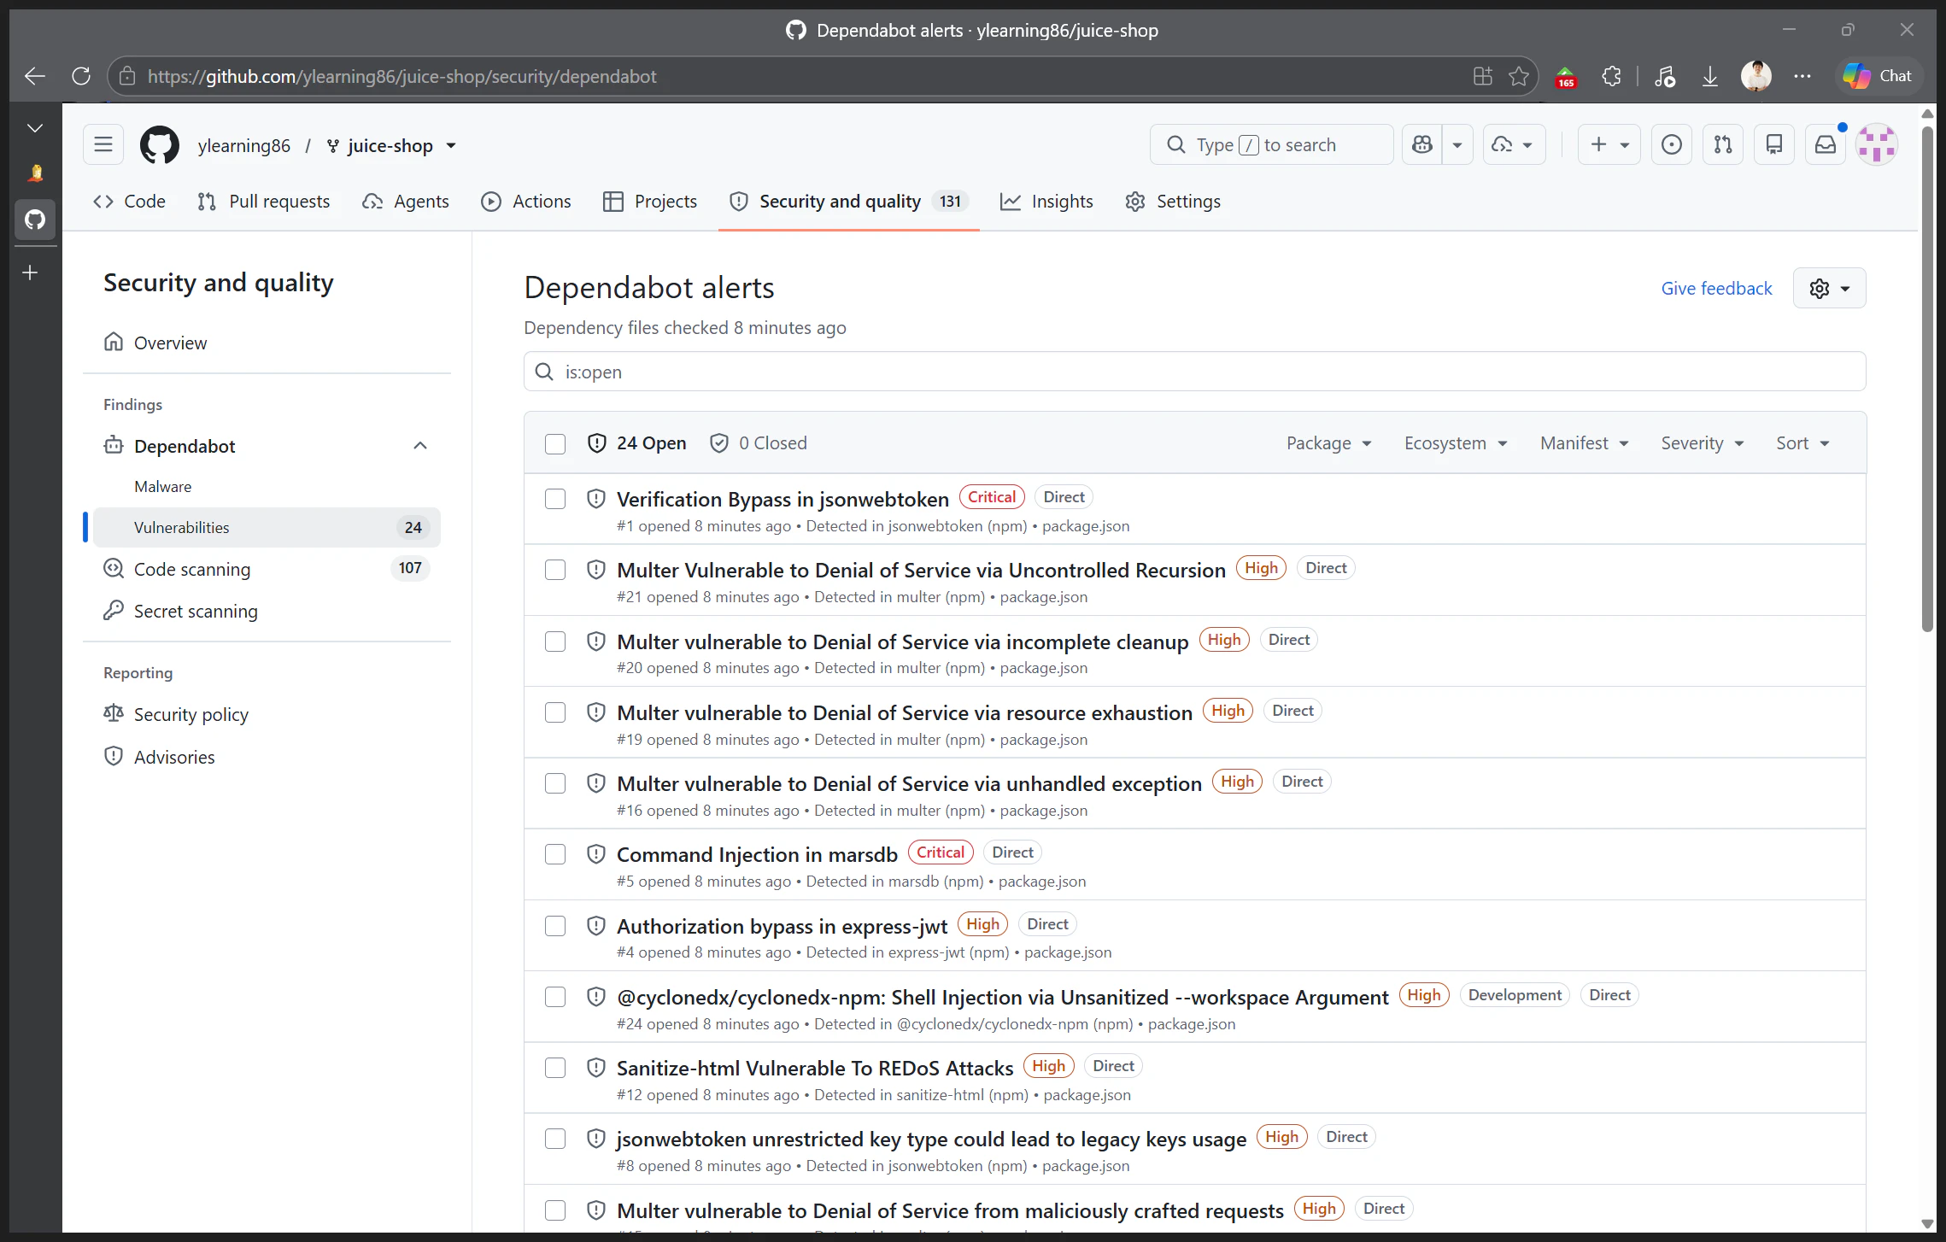Check Multer incomplete cleanup alert checkbox
The width and height of the screenshot is (1946, 1242).
tap(555, 642)
